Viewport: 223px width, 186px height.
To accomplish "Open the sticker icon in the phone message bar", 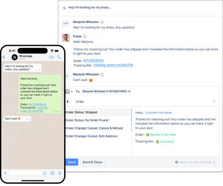I will coord(44,173).
